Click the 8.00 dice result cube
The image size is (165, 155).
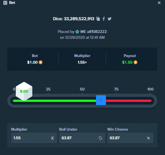click(24, 91)
